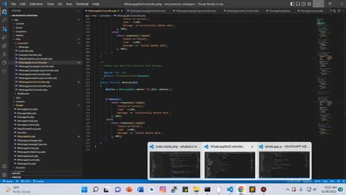This screenshot has width=346, height=195.
Task: Expand the Providers folder
Action: [21, 168]
